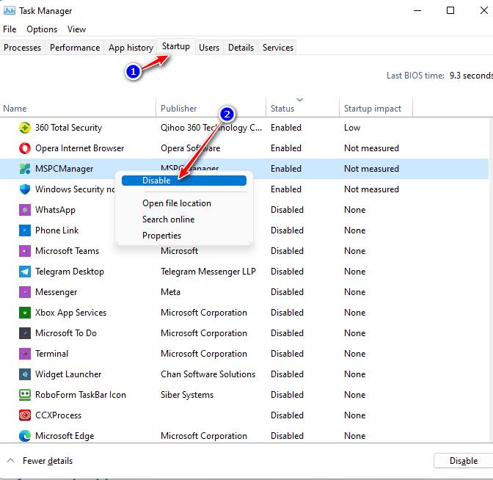Image resolution: width=493 pixels, height=480 pixels.
Task: Select the Opera Internet Browser name
Action: (79, 148)
